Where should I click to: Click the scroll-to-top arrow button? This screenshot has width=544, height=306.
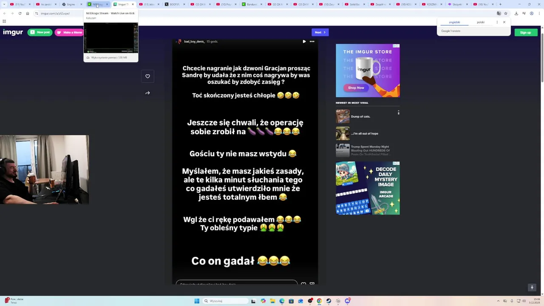[x=532, y=288]
